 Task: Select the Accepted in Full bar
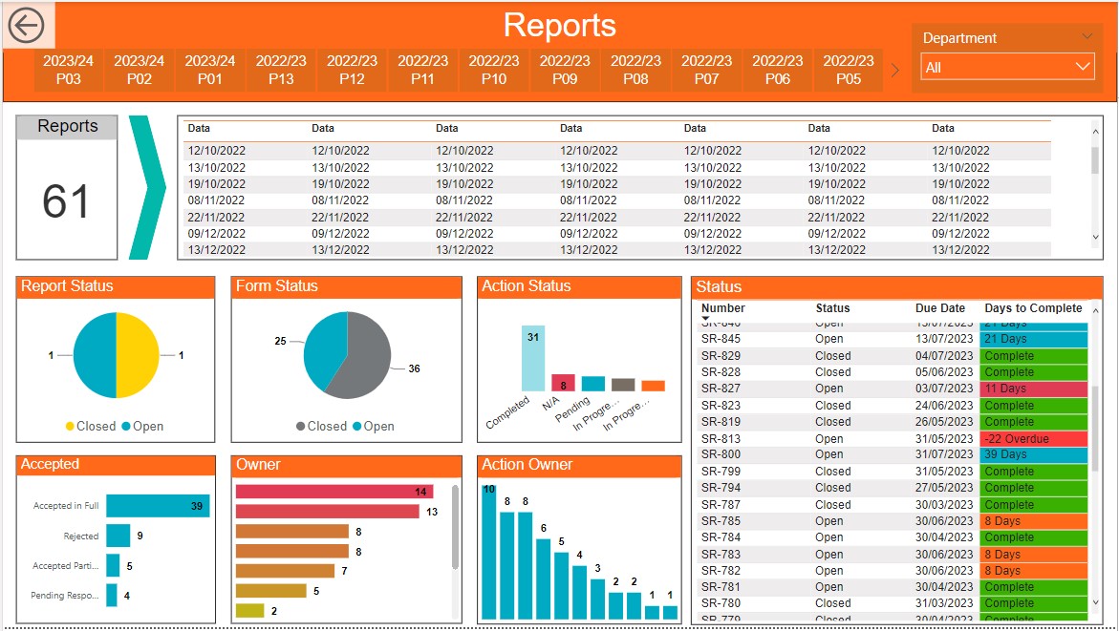coord(157,506)
